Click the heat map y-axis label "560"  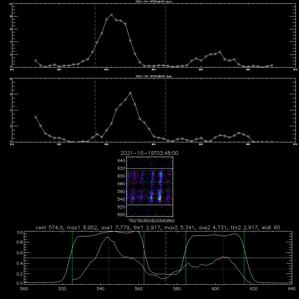coord(121,191)
